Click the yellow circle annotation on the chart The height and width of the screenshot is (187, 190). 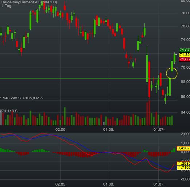[172, 73]
